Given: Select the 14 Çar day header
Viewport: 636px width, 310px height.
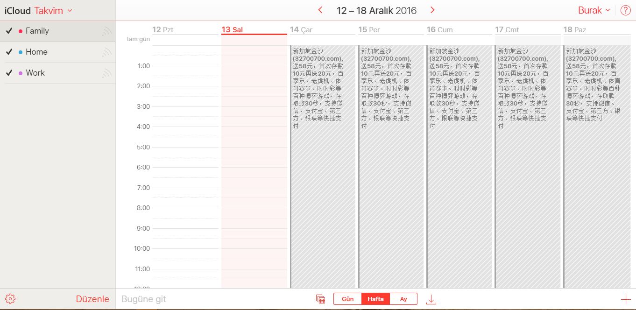Looking at the screenshot, I should 301,29.
